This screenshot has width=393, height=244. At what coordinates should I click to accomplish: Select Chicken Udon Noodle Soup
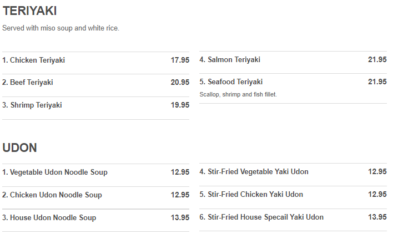(52, 195)
